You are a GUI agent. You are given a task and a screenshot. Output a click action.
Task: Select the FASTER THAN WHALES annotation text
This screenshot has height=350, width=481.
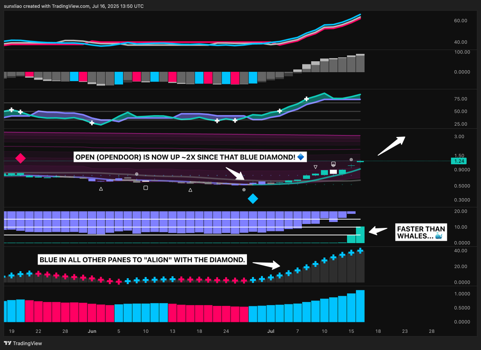point(421,233)
